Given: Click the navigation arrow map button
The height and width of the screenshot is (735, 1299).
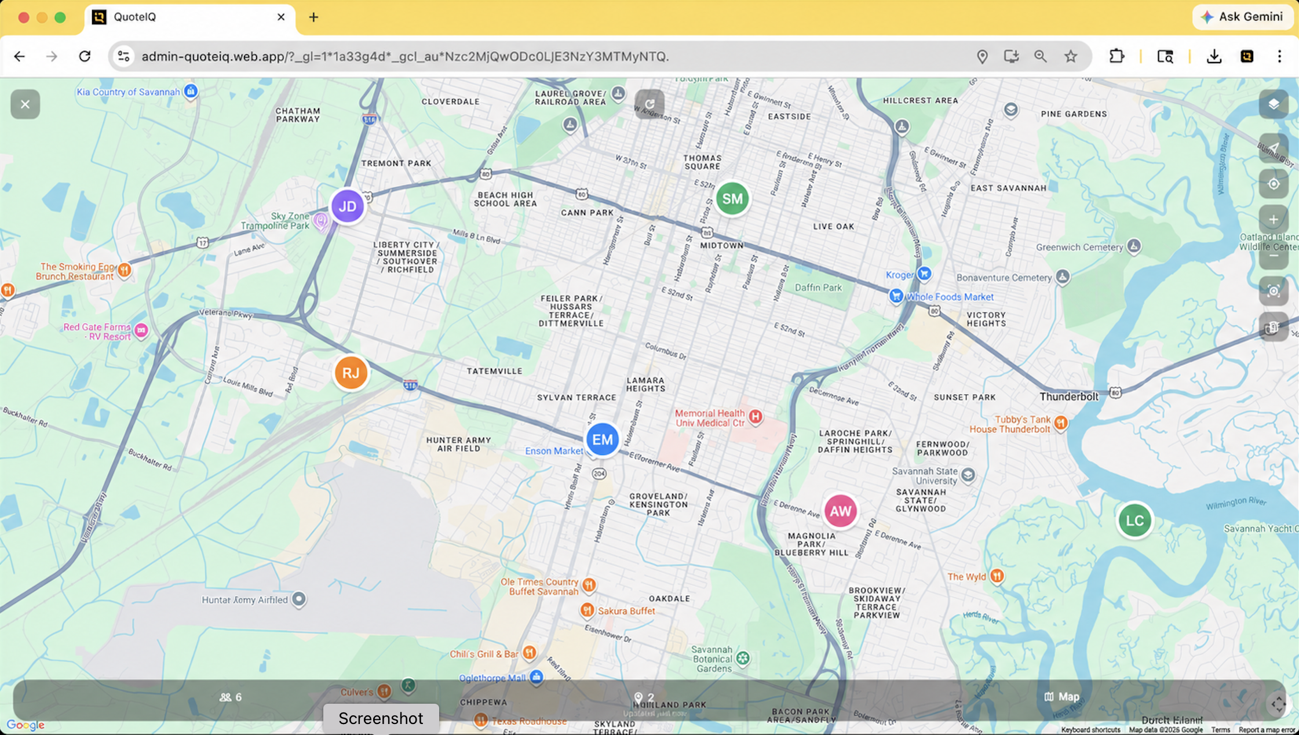Looking at the screenshot, I should (1274, 148).
